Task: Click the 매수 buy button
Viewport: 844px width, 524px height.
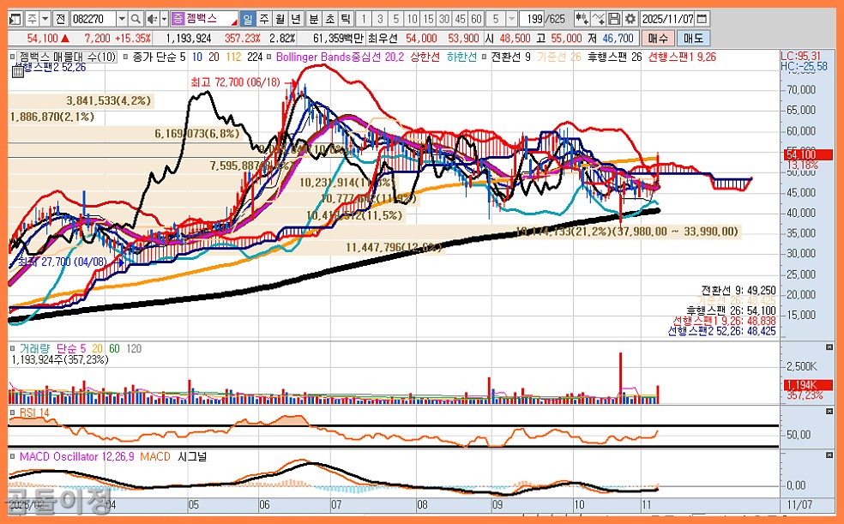Action: [x=657, y=39]
